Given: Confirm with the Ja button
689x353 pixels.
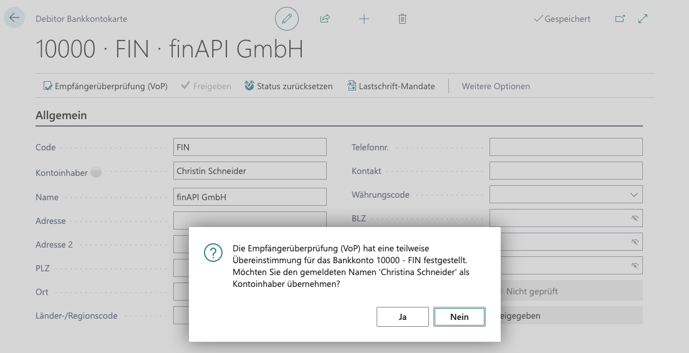Looking at the screenshot, I should (x=402, y=317).
